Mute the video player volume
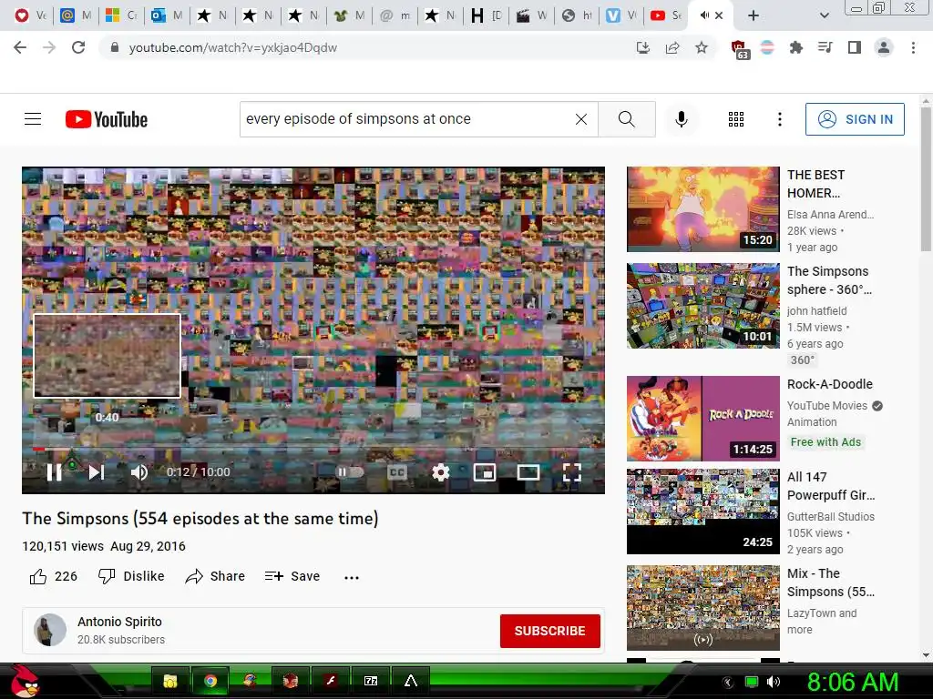Image resolution: width=933 pixels, height=699 pixels. point(139,472)
